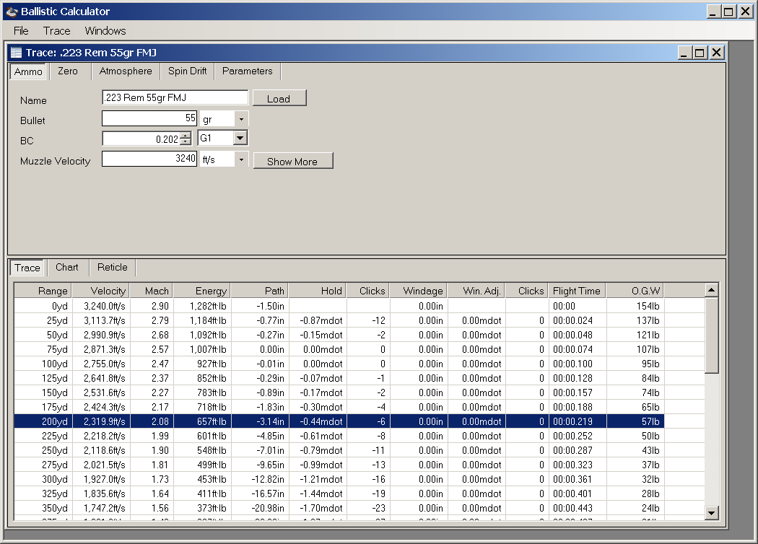Click the Windage column header
This screenshot has width=758, height=544.
[418, 291]
